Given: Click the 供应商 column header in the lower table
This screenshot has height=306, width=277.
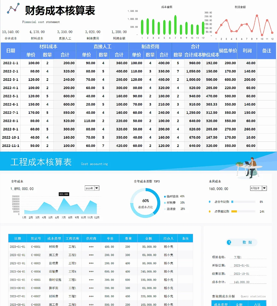Looking at the screenshot, I should tap(91, 238).
